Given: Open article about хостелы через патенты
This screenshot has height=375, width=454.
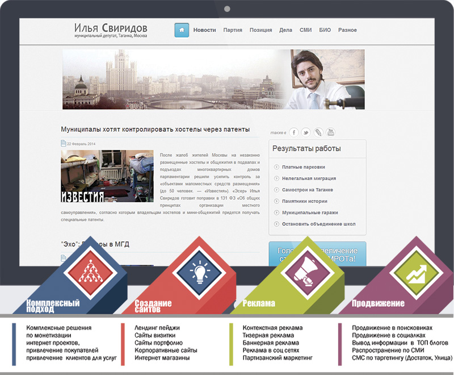Looking at the screenshot, I should [155, 130].
